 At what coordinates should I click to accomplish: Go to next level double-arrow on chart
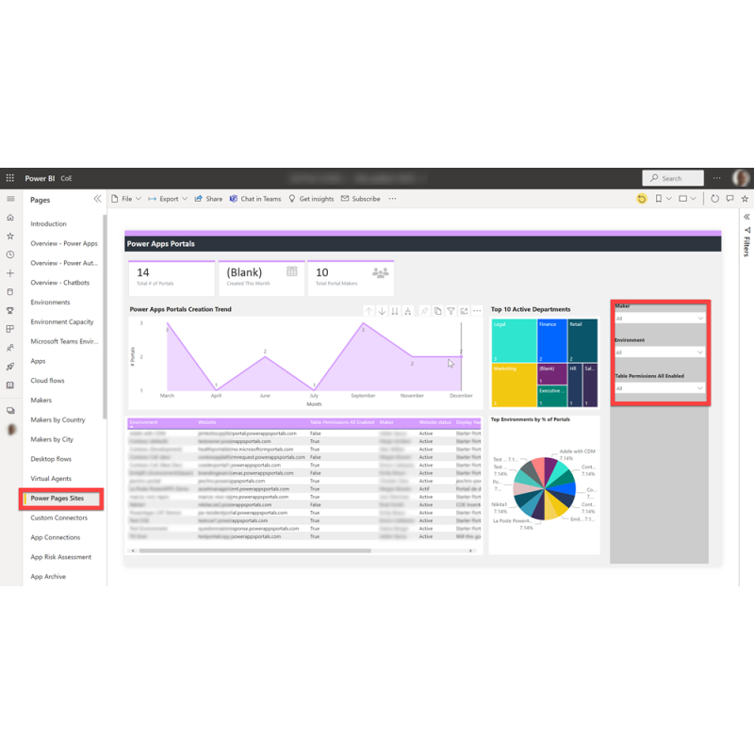[x=395, y=311]
